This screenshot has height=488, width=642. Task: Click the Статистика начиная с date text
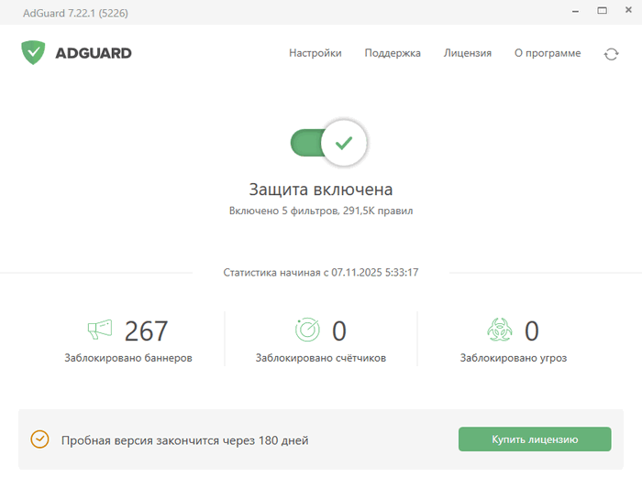[321, 273]
